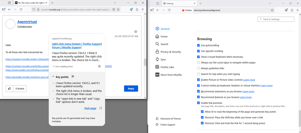Screen dimensions: 301x133
Task: Click the forum page vertical scrollbar thumb
Action: (145, 62)
